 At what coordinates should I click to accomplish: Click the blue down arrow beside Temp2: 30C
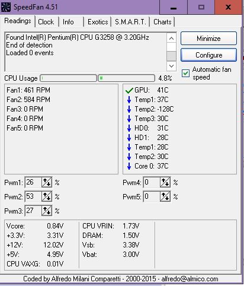[129, 157]
